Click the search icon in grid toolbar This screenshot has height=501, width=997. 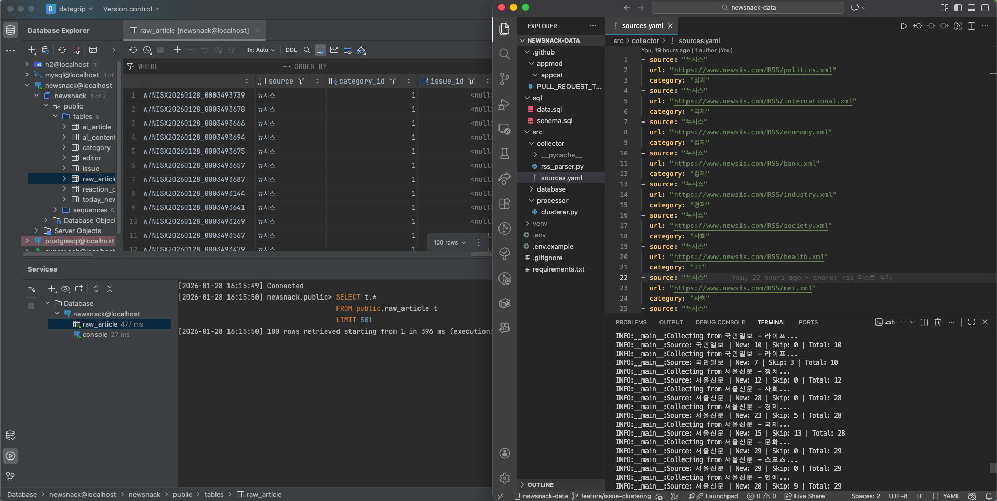[307, 50]
